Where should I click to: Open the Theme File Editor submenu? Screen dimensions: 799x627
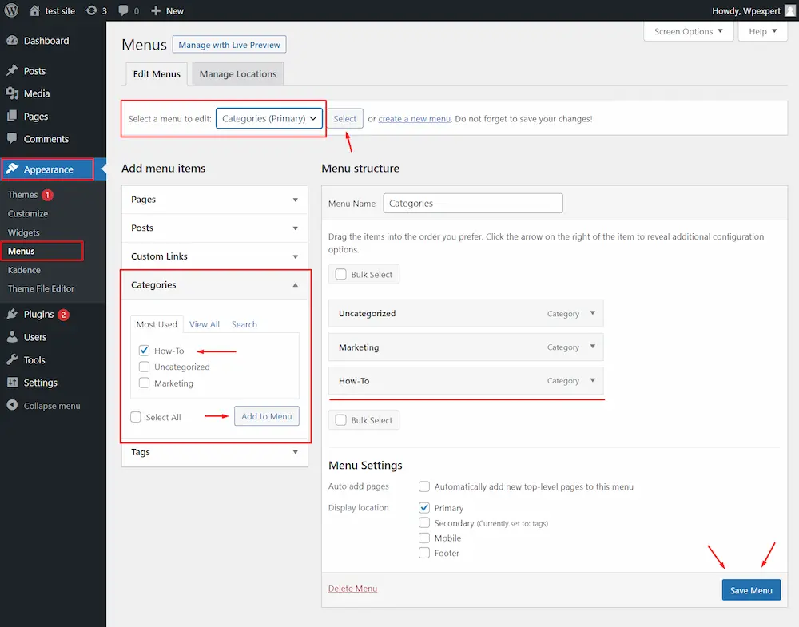(x=41, y=289)
